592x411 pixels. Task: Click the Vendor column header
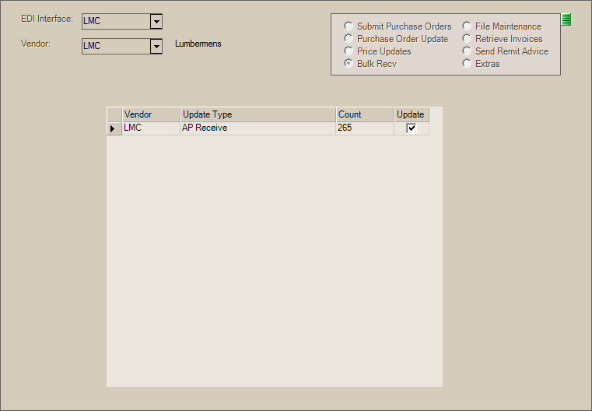151,114
